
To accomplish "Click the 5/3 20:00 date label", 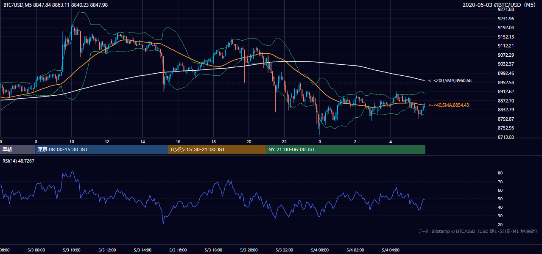I will tap(249, 250).
